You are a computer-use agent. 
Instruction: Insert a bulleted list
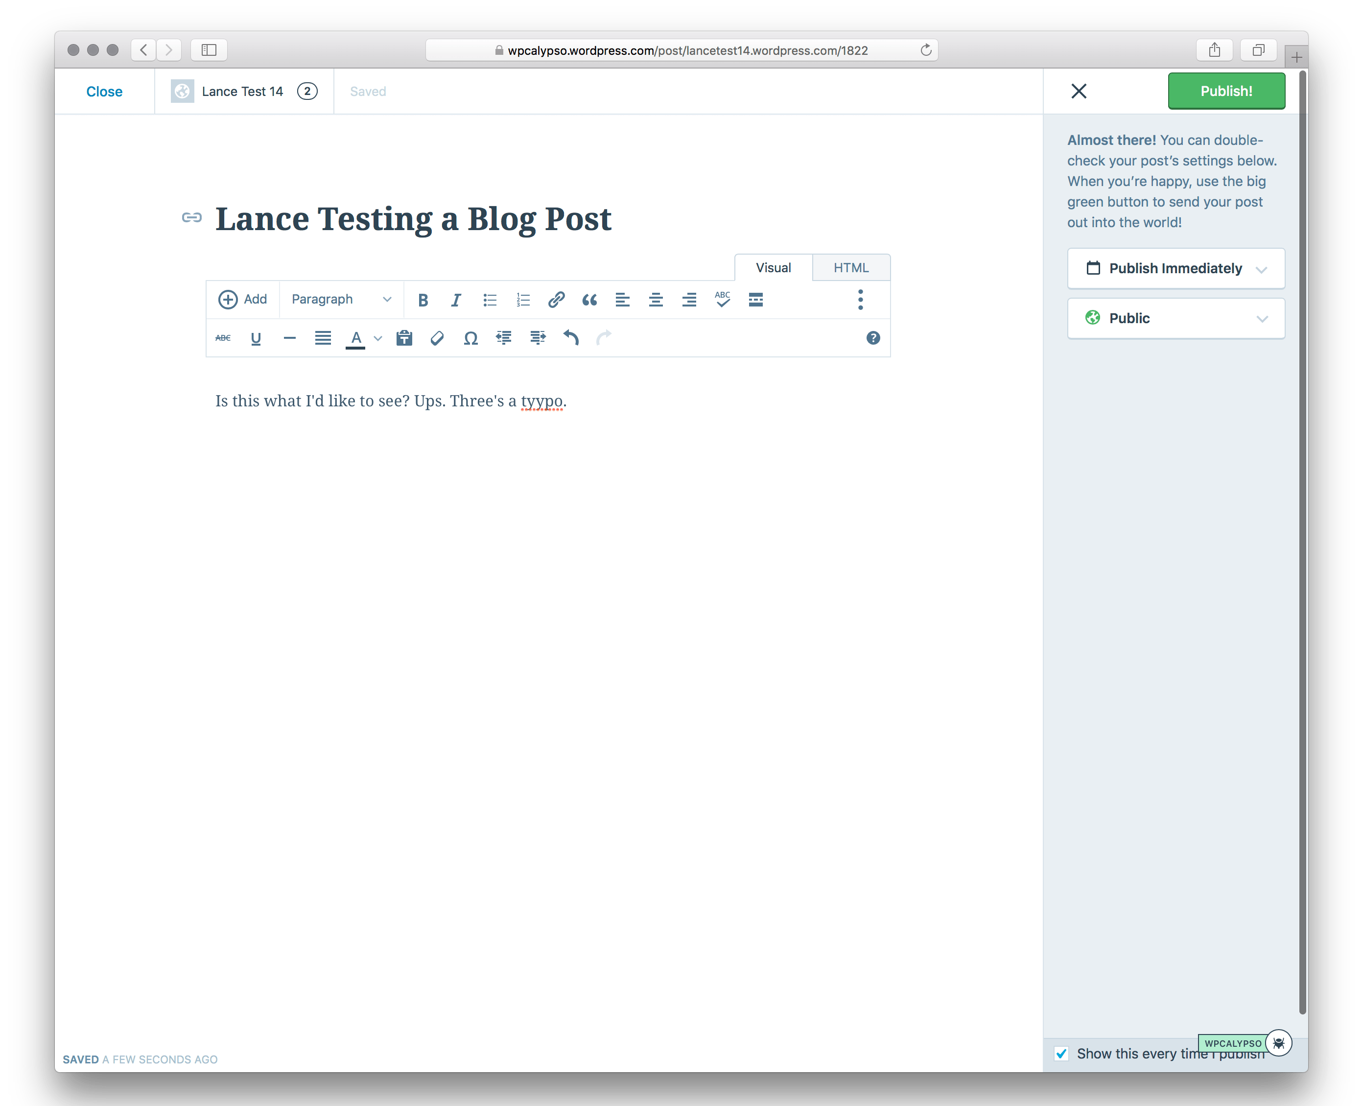pyautogui.click(x=490, y=300)
